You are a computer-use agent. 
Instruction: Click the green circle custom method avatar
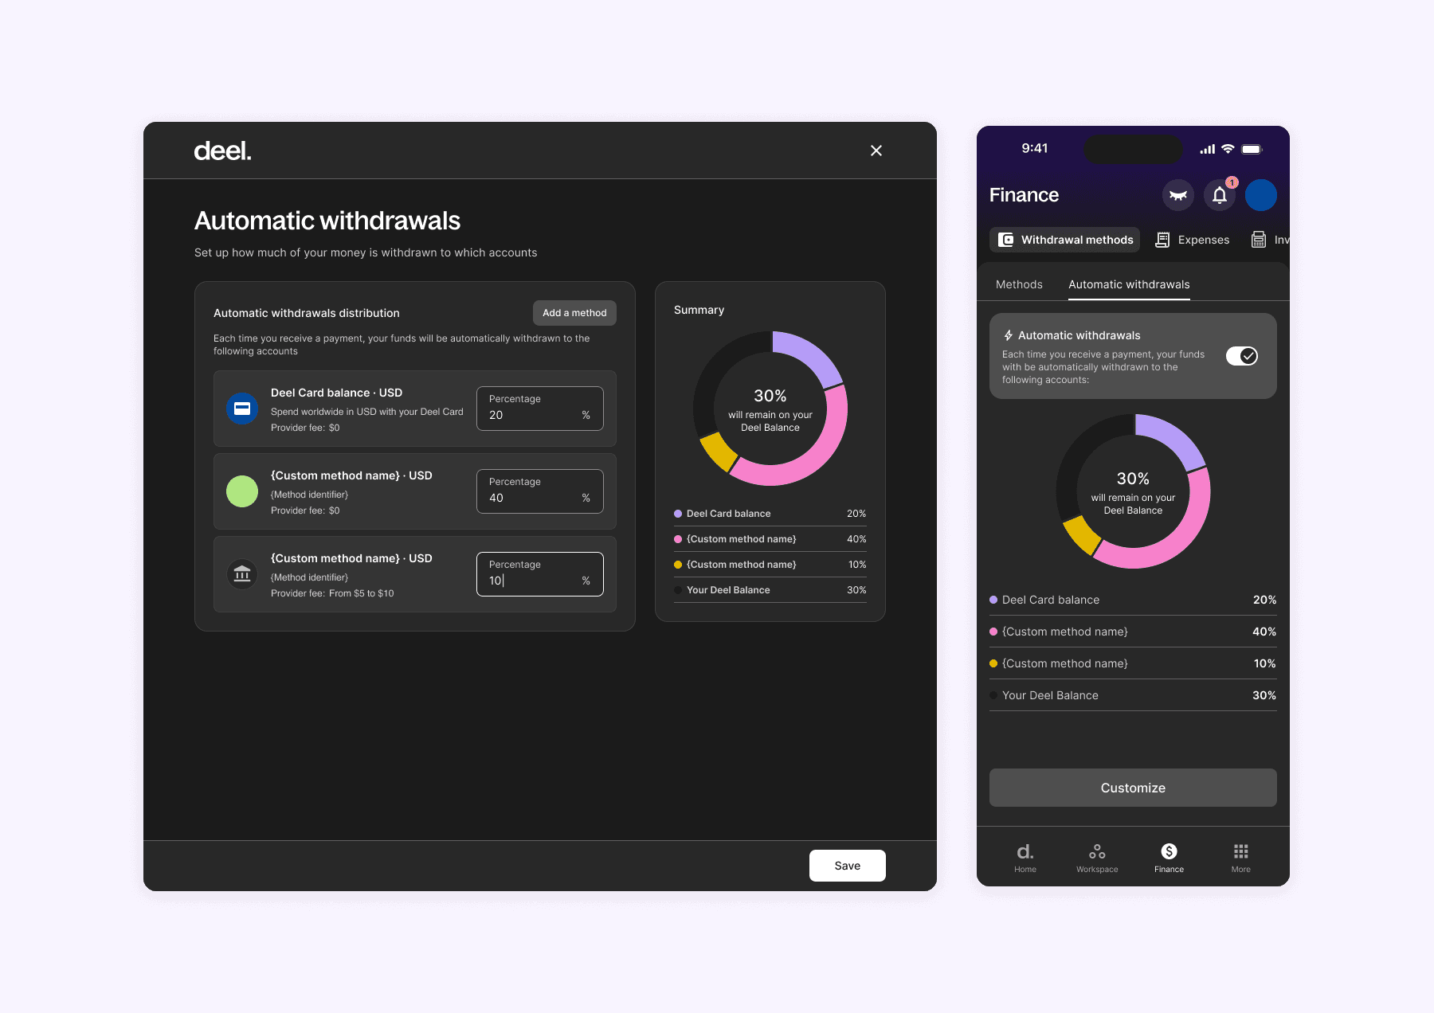(242, 491)
